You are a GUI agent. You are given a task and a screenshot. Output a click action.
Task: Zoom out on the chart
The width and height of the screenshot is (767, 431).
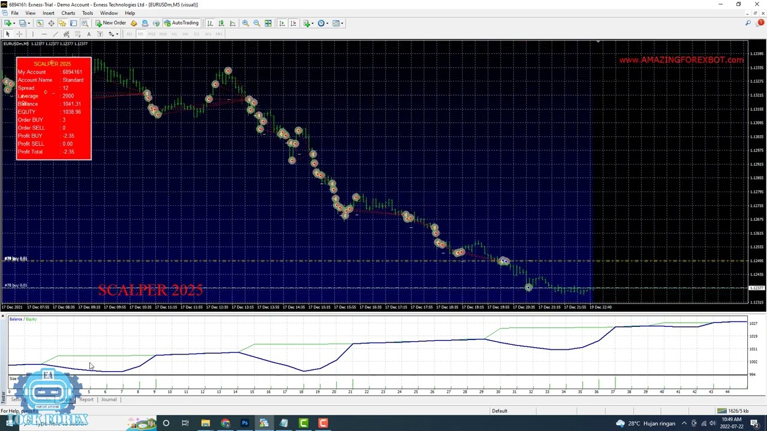[256, 23]
